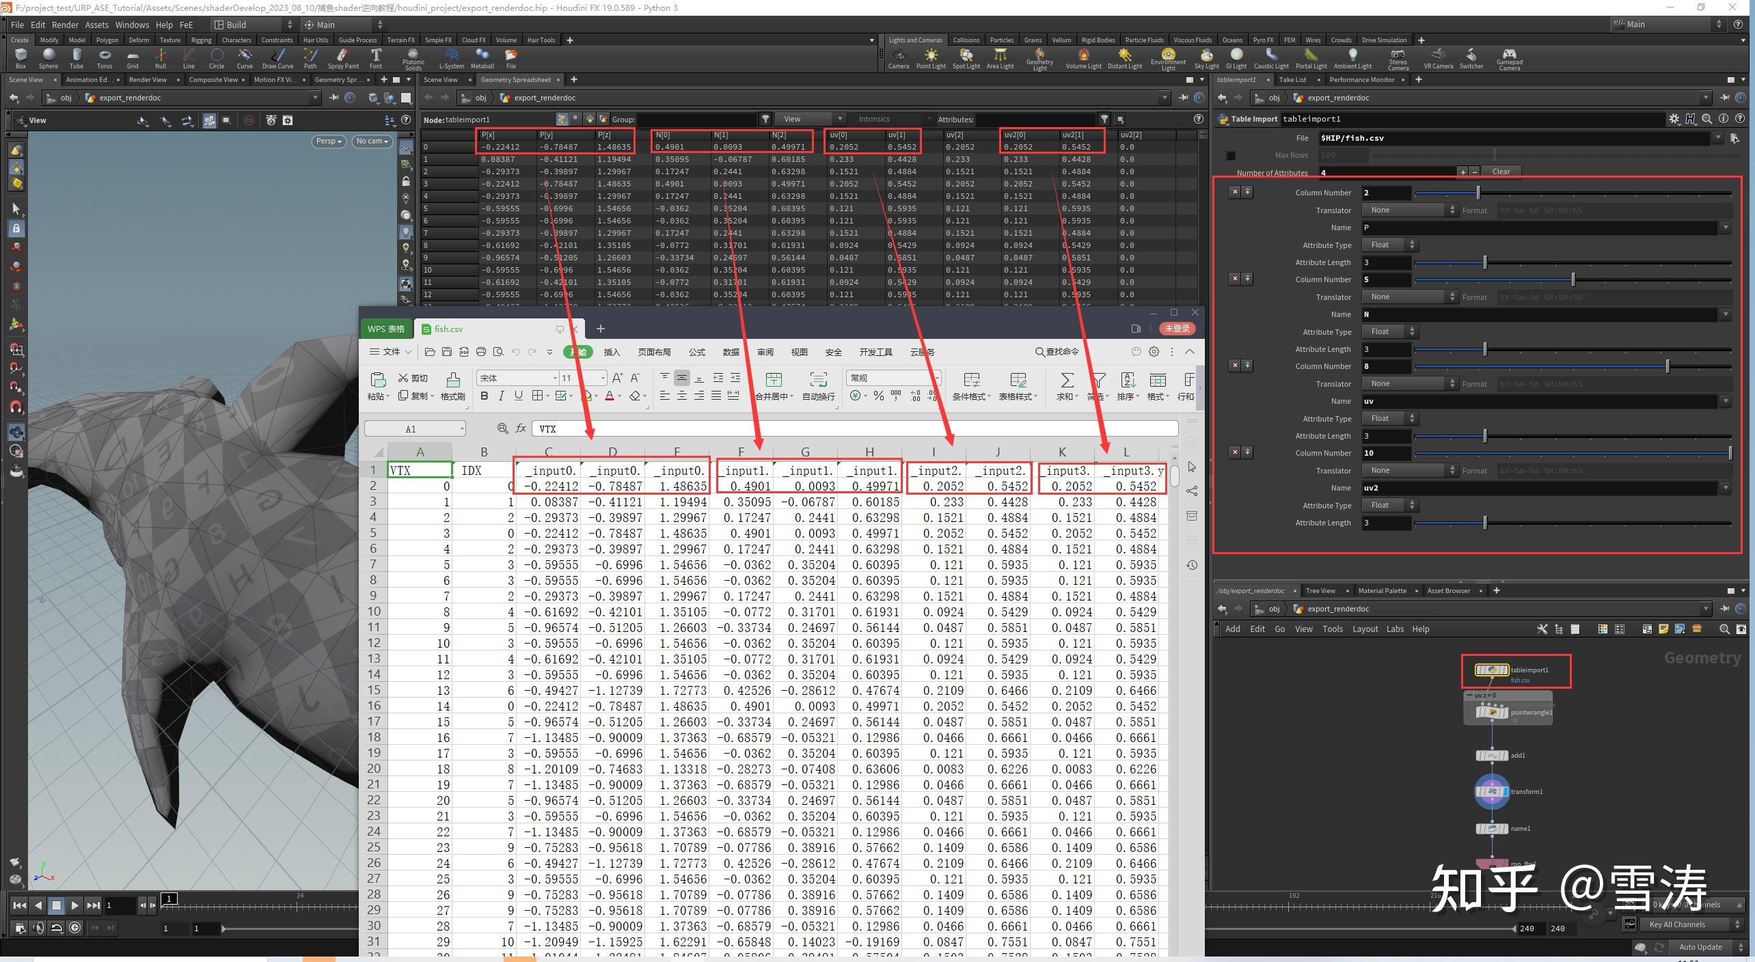Open the parameter pane gear settings icon
Viewport: 1755px width, 962px height.
tap(1674, 119)
